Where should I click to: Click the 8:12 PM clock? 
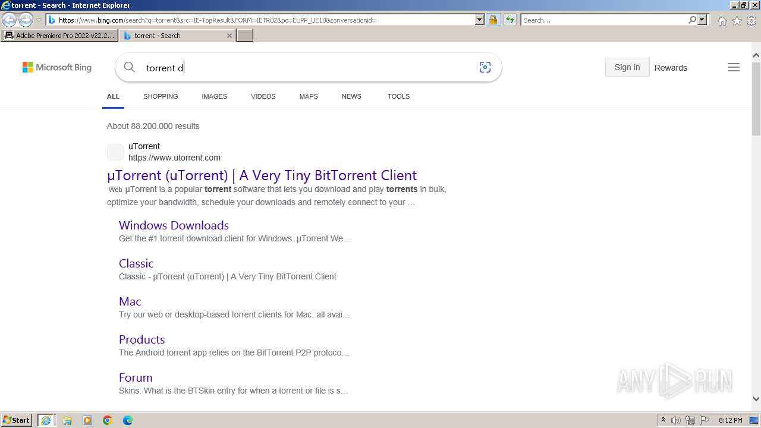click(730, 420)
